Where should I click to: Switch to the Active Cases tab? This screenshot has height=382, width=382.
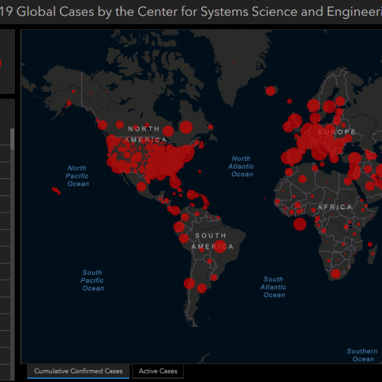pos(158,371)
